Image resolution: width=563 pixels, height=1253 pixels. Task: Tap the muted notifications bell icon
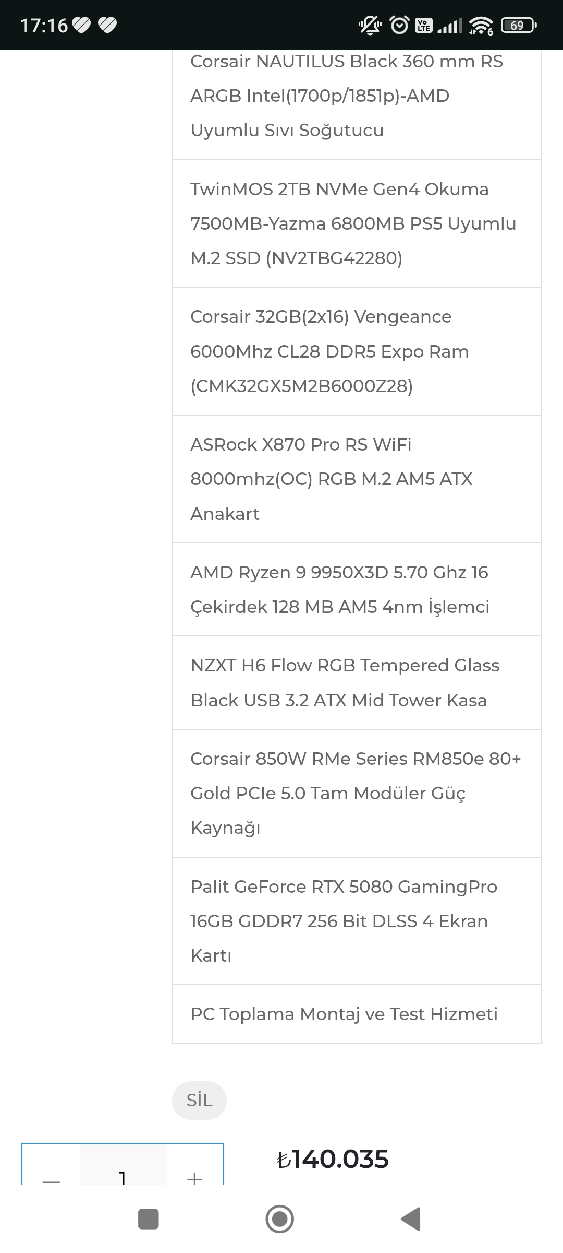pyautogui.click(x=370, y=25)
